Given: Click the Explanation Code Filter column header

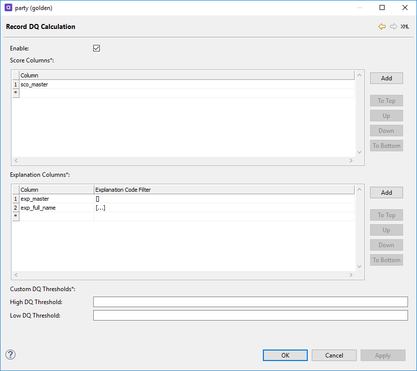Looking at the screenshot, I should (123, 190).
